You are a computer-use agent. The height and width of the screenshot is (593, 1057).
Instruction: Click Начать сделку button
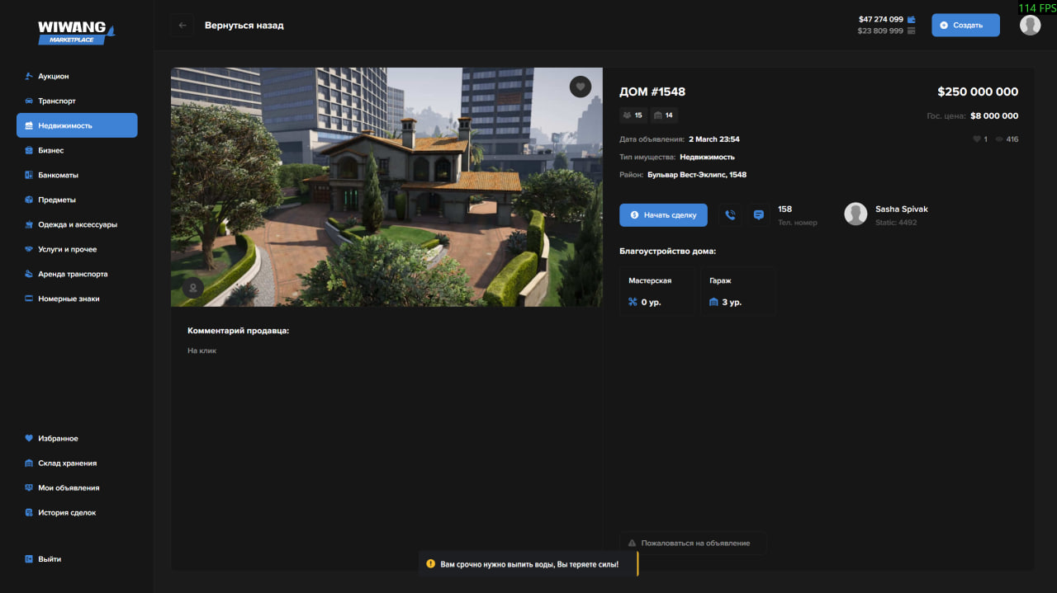[x=663, y=215]
